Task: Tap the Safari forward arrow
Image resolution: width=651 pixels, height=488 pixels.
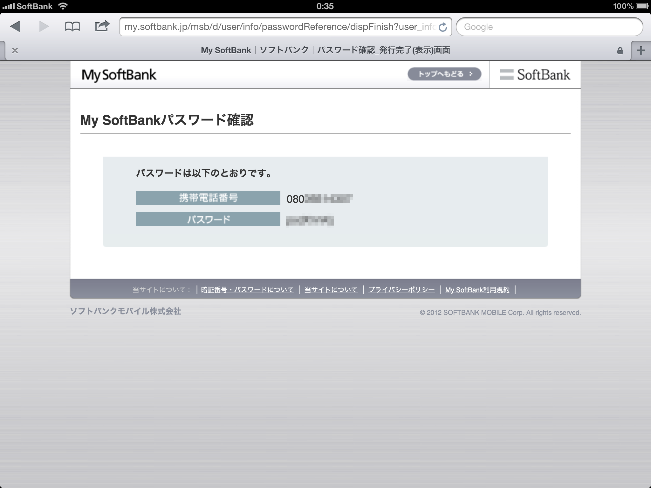Action: pos(44,26)
